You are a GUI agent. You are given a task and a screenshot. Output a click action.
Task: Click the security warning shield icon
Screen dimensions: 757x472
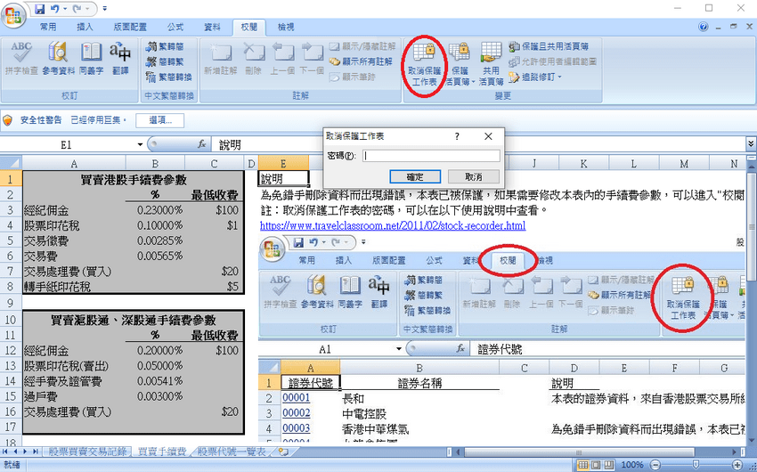tap(8, 119)
